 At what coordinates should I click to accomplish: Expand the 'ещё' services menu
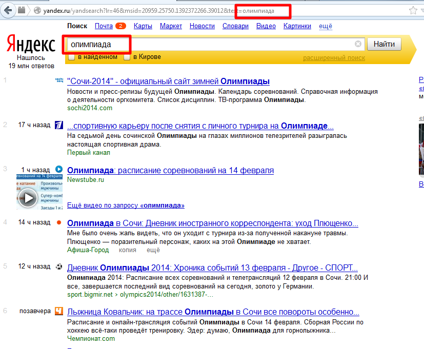pos(326,26)
